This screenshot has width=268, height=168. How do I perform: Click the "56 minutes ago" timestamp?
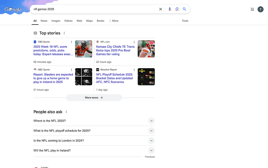point(43,62)
